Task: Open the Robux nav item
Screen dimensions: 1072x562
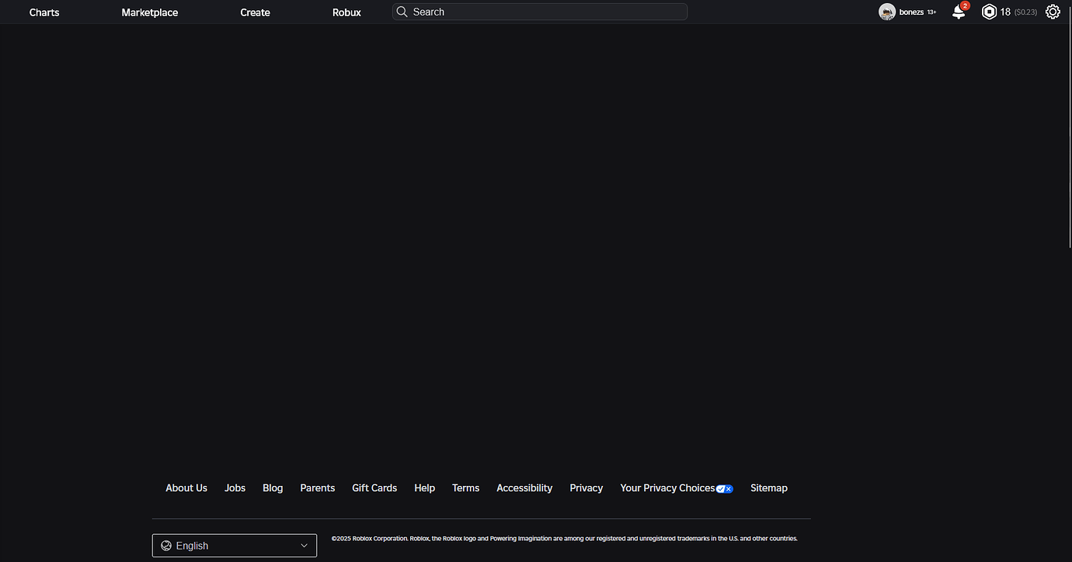Action: coord(346,12)
